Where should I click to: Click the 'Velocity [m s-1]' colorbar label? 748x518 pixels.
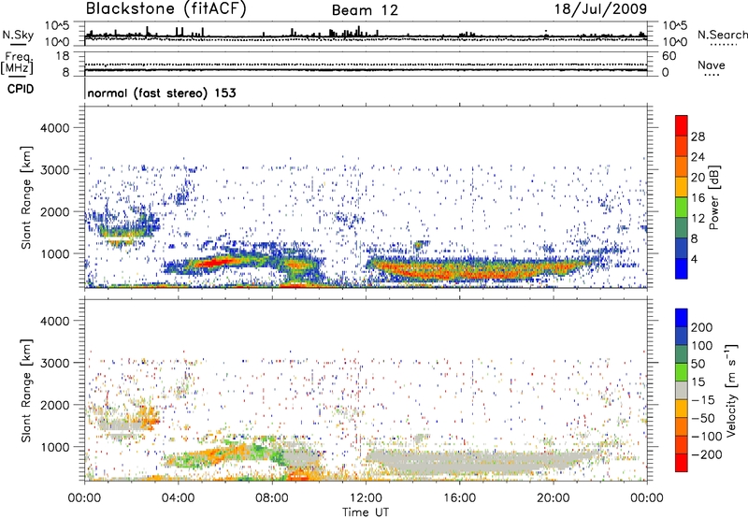(x=731, y=390)
